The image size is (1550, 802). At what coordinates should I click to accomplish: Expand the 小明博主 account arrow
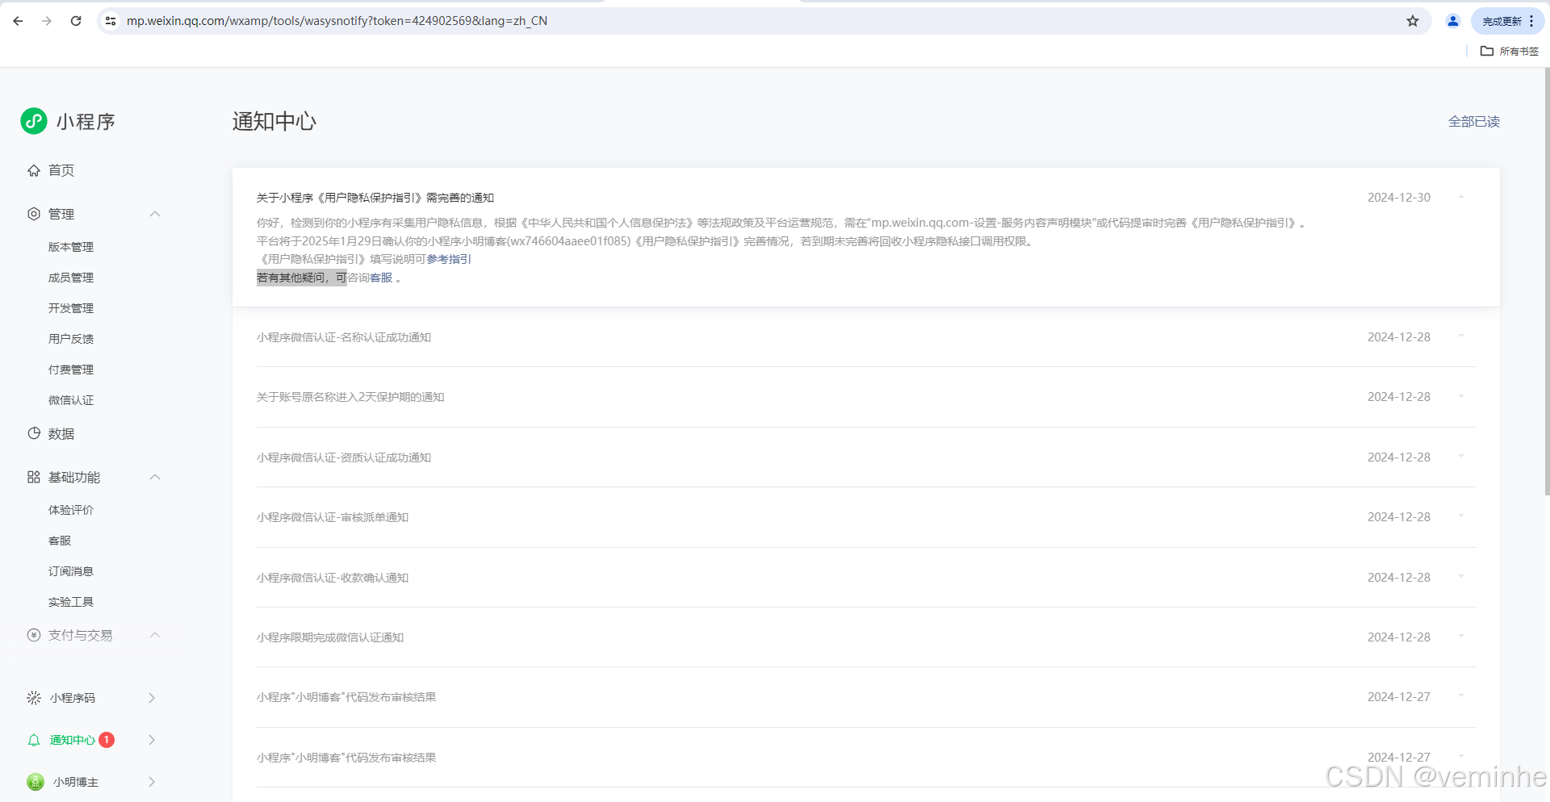tap(152, 782)
